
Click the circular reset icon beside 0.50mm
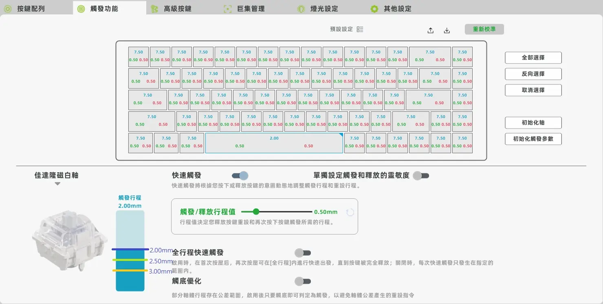coord(350,212)
